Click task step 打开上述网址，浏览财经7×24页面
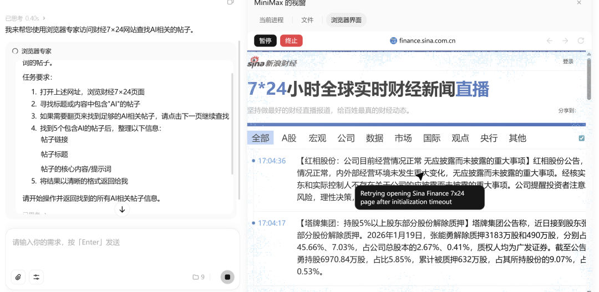The width and height of the screenshot is (599, 292). pos(92,91)
